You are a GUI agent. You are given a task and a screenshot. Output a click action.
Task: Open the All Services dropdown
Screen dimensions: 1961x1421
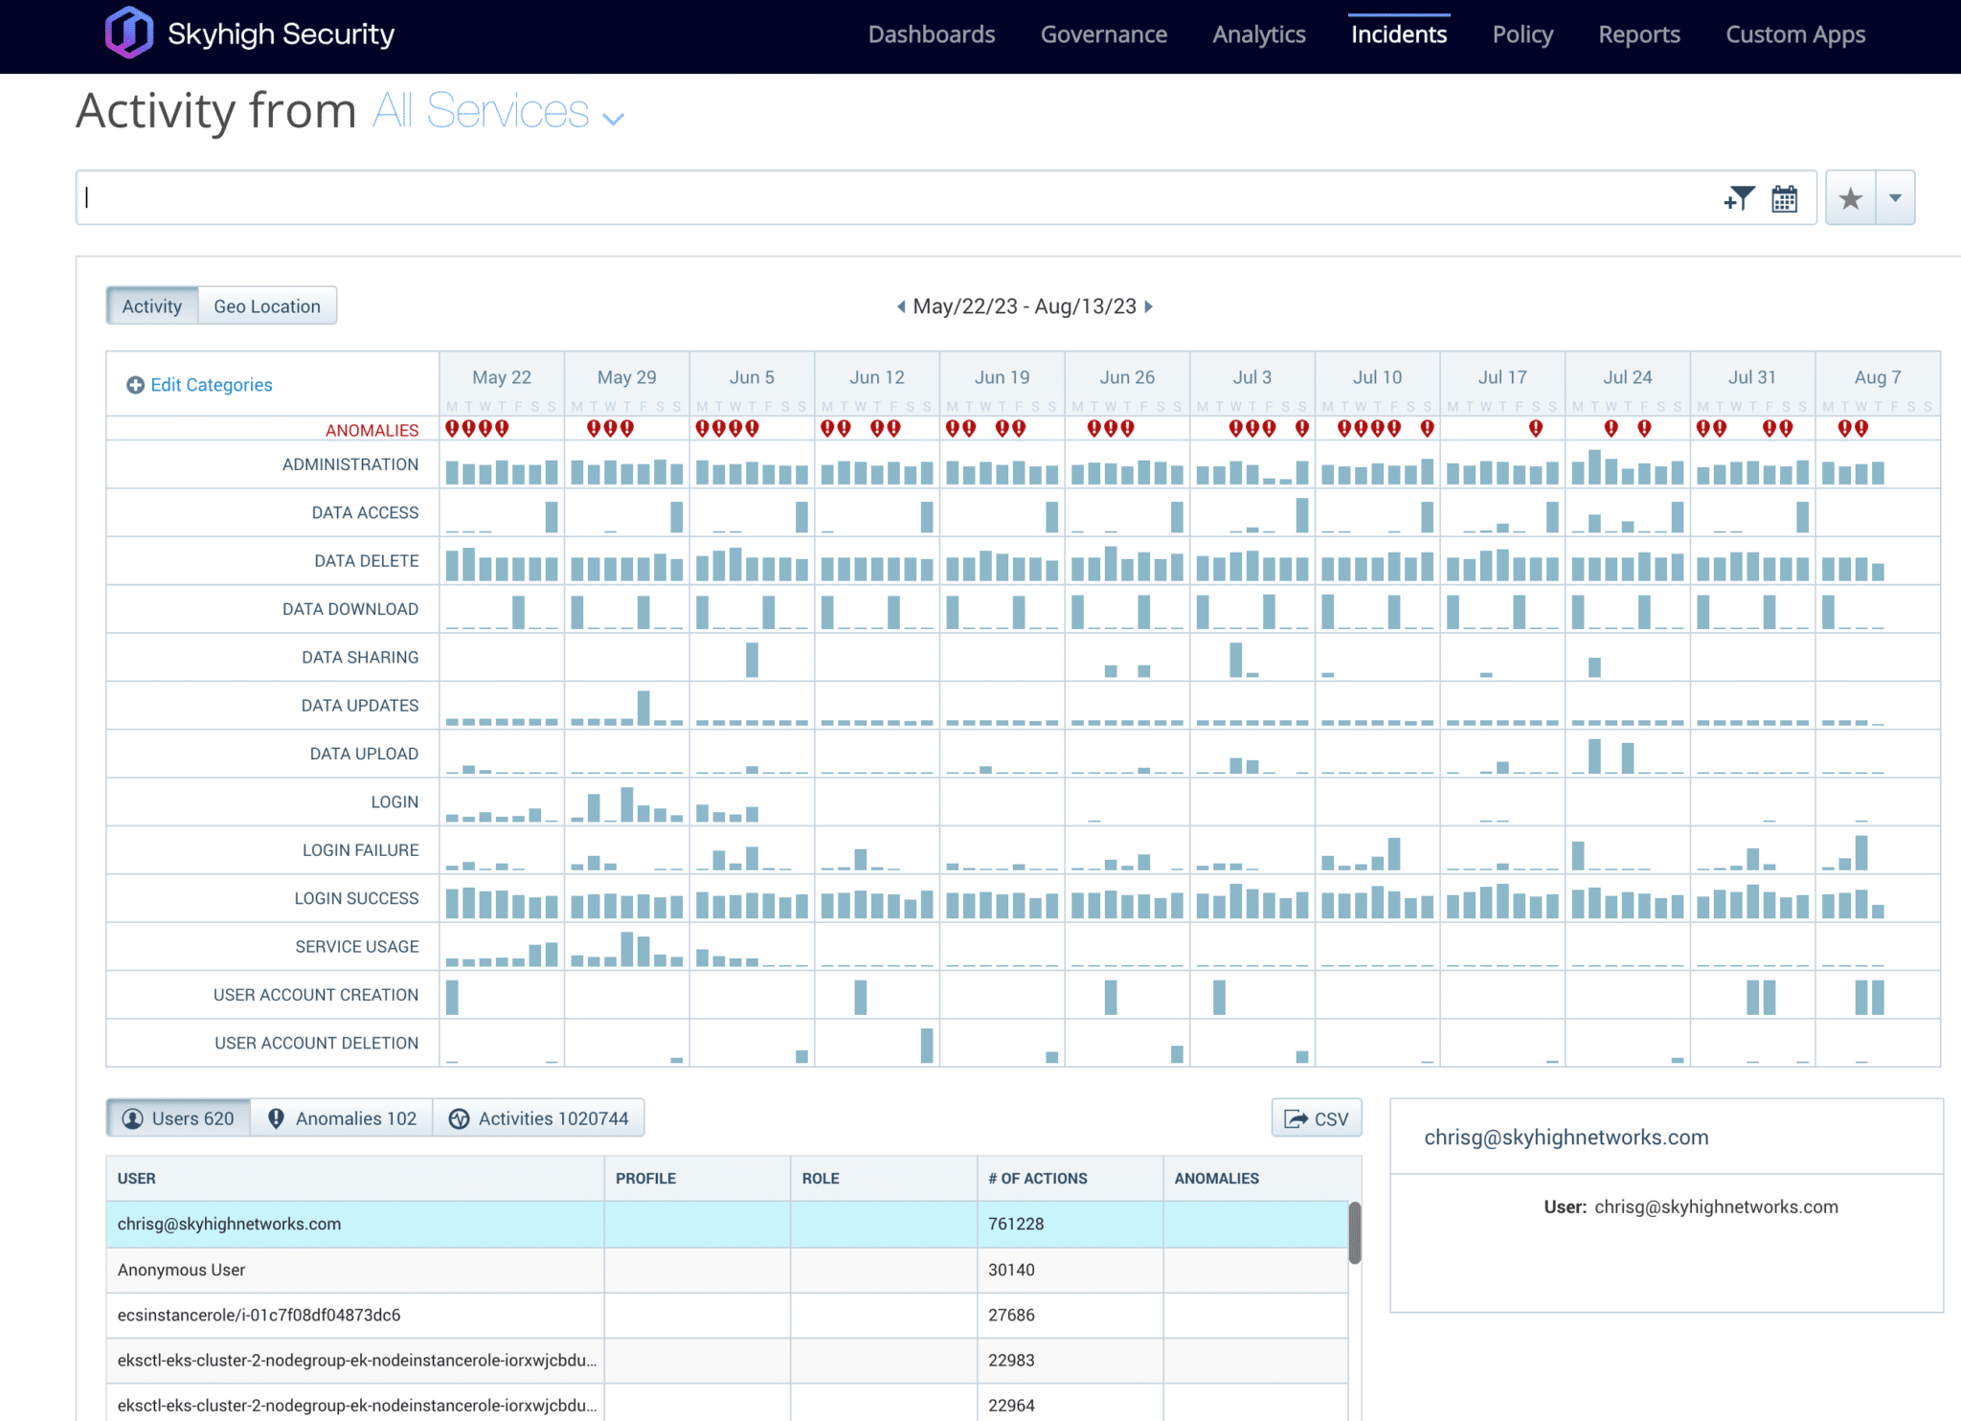tap(498, 112)
